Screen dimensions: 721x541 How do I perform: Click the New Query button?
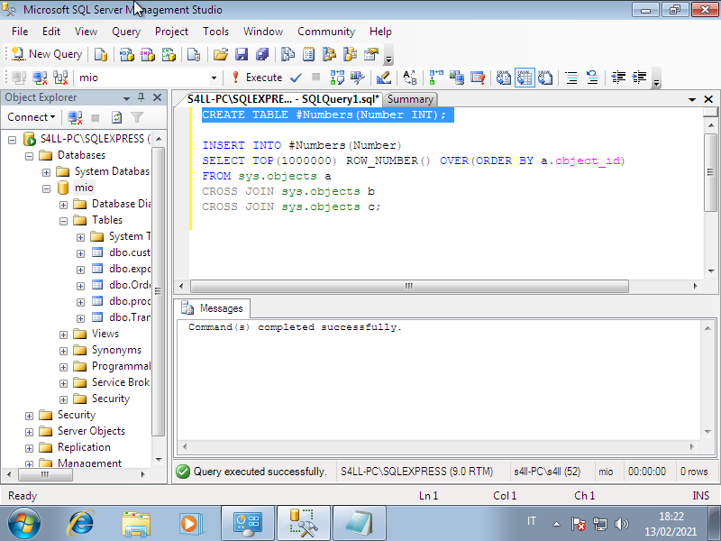[47, 54]
